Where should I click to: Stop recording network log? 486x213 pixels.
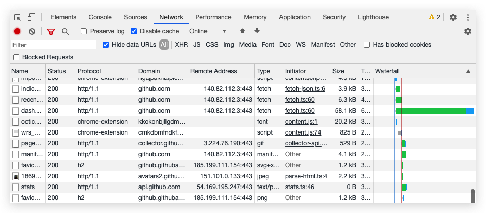pos(17,31)
